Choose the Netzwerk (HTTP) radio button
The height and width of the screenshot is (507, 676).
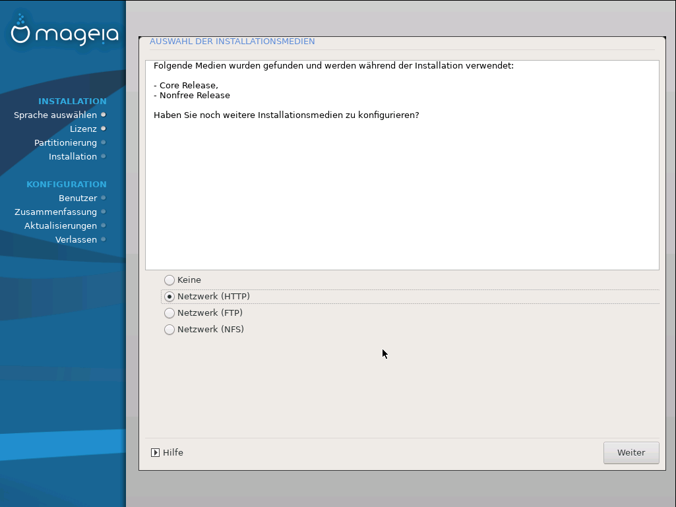coord(169,297)
